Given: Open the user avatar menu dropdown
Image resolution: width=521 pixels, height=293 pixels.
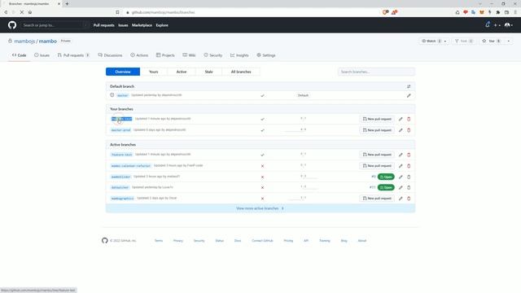Looking at the screenshot, I should coord(509,25).
